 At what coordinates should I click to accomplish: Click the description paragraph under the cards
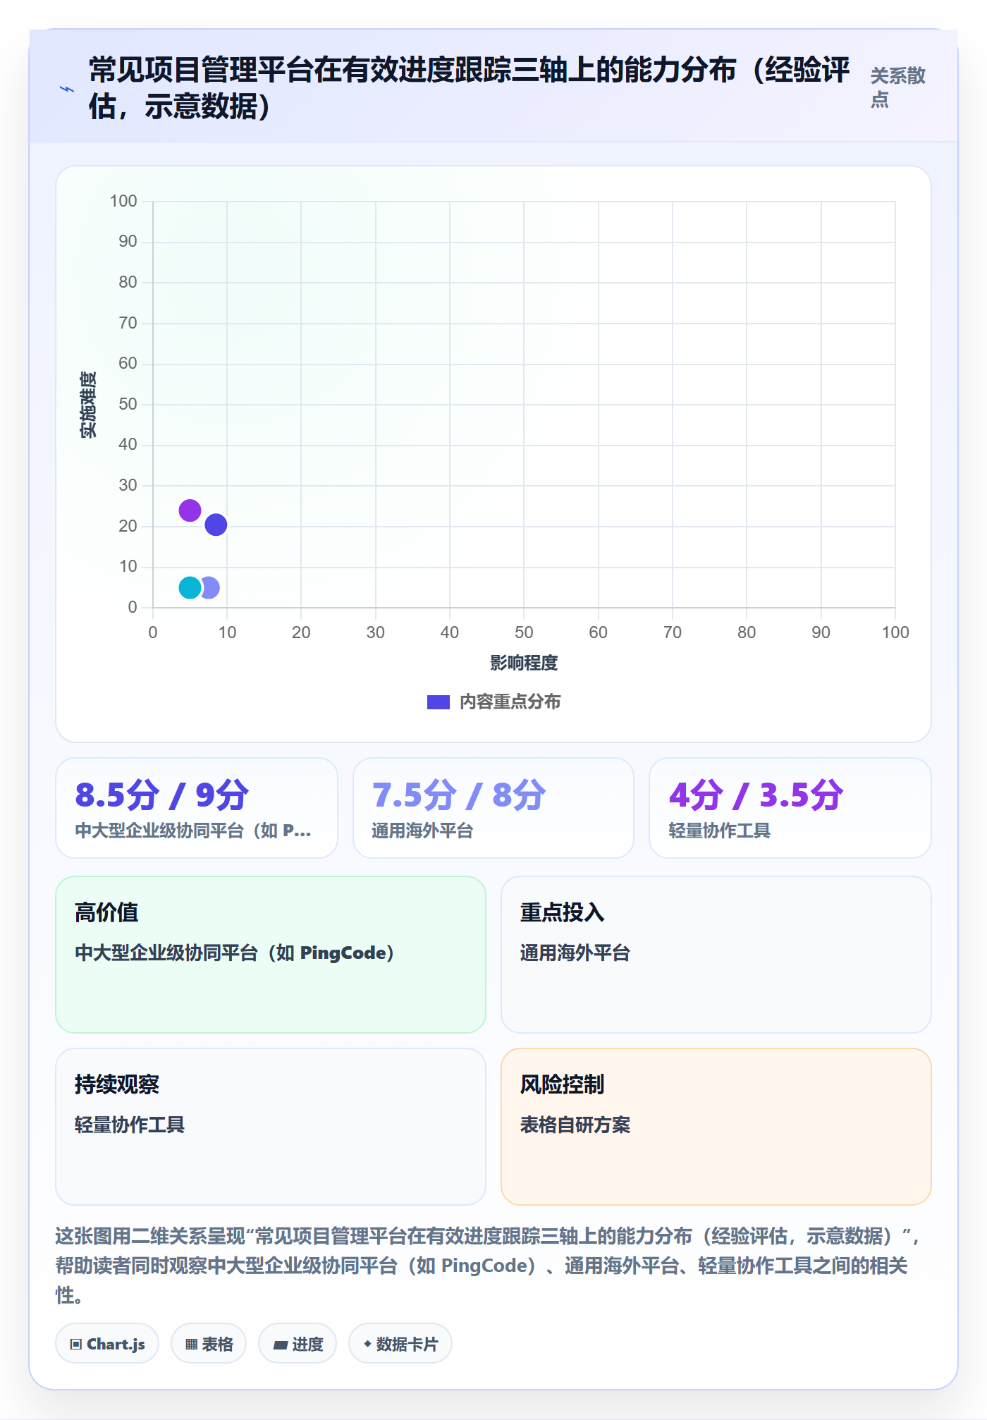[488, 1266]
